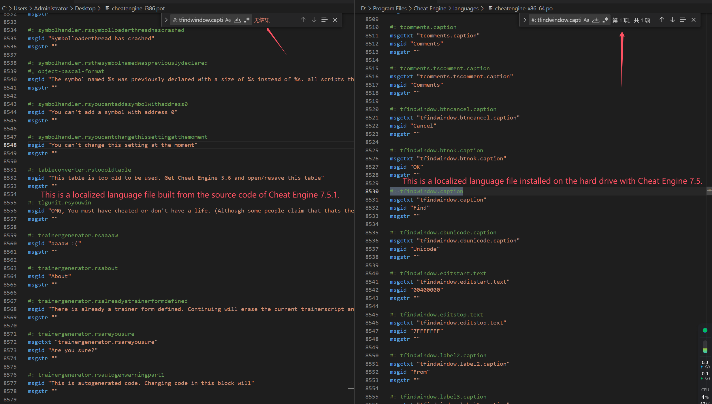This screenshot has width=712, height=404.
Task: Open the Desktop breadcrumb in left path
Action: pos(85,8)
